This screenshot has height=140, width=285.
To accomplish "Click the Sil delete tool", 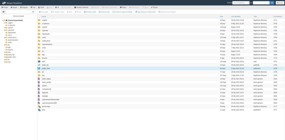I will tap(57, 8).
